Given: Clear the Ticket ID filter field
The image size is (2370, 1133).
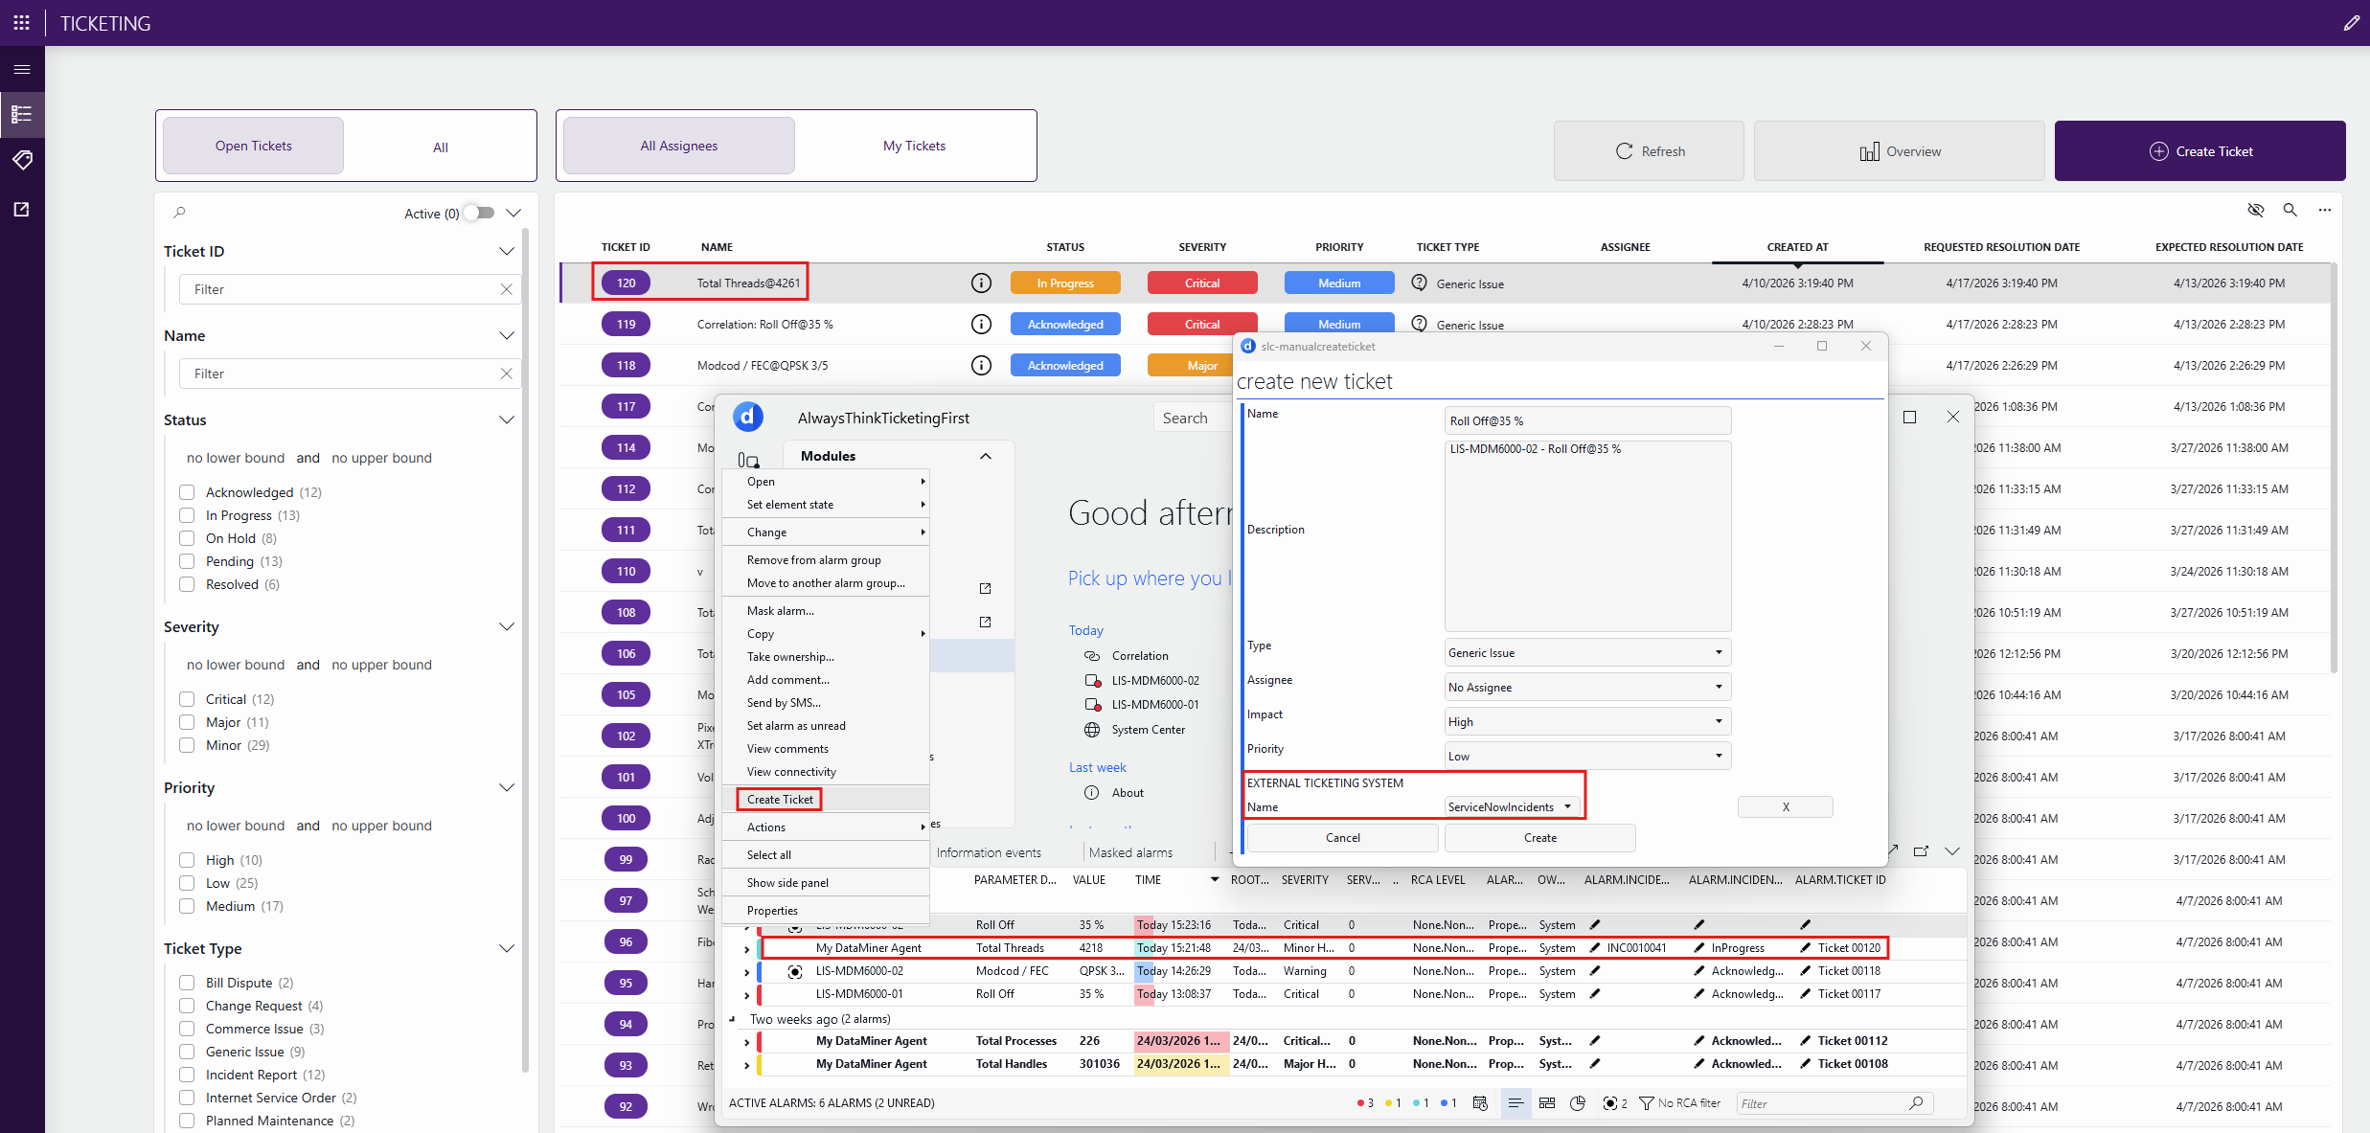Looking at the screenshot, I should click(x=506, y=289).
